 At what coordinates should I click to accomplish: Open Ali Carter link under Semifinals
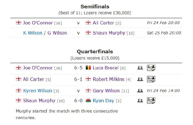tap(104, 23)
